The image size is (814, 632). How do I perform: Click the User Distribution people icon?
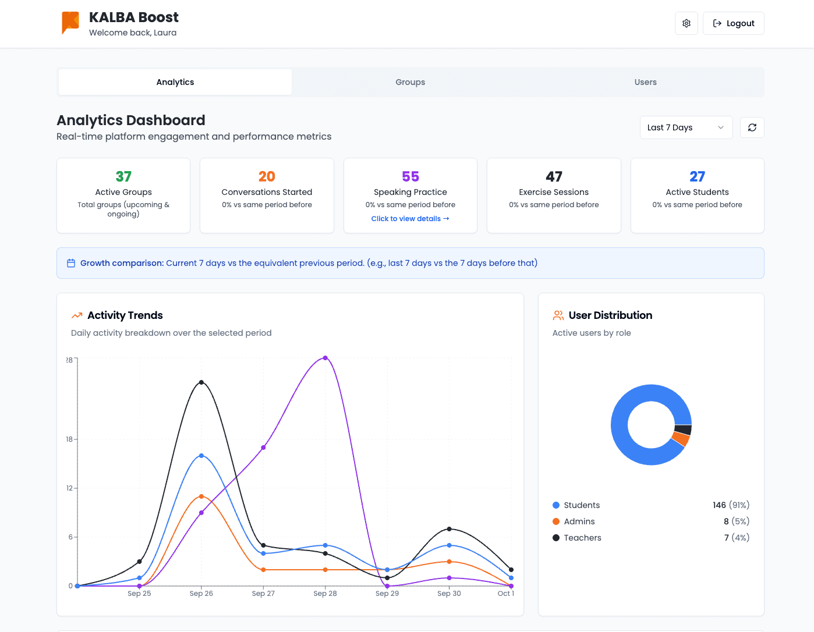[558, 315]
